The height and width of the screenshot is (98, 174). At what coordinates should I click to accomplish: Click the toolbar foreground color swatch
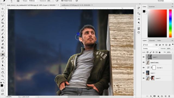point(2,85)
